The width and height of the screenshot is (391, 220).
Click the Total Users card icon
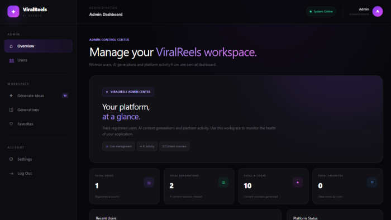(x=149, y=183)
